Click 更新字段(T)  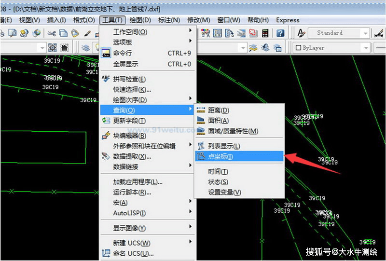pyautogui.click(x=148, y=121)
